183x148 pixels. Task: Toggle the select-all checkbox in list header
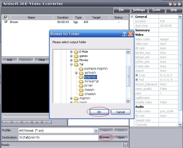point(6,17)
